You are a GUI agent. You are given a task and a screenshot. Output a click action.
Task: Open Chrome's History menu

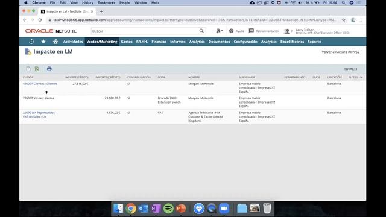(x=87, y=2)
